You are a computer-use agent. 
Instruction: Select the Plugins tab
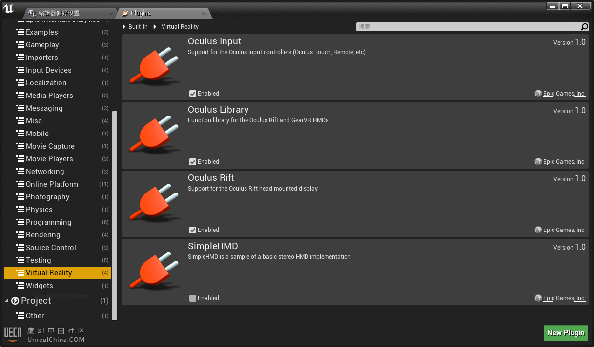coord(164,13)
